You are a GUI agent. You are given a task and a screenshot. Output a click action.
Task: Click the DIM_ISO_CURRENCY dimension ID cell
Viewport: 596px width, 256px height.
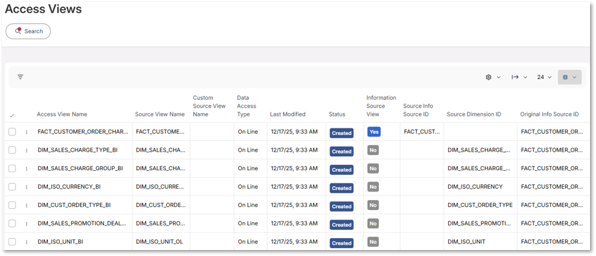click(475, 187)
